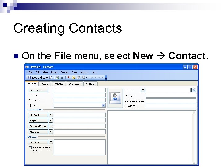
Task: Click the IM address input field
Action: (x=171, y=106)
